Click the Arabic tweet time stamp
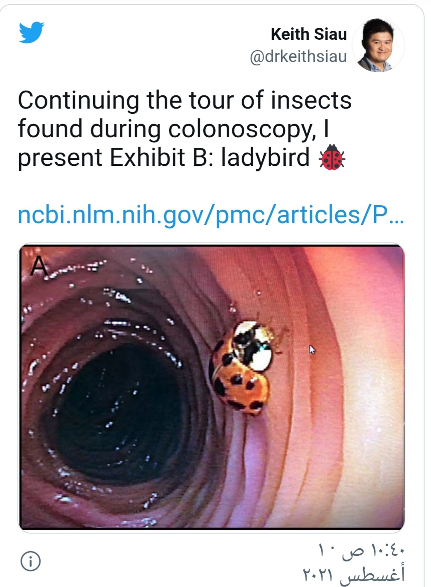Image resolution: width=431 pixels, height=587 pixels. click(x=361, y=549)
